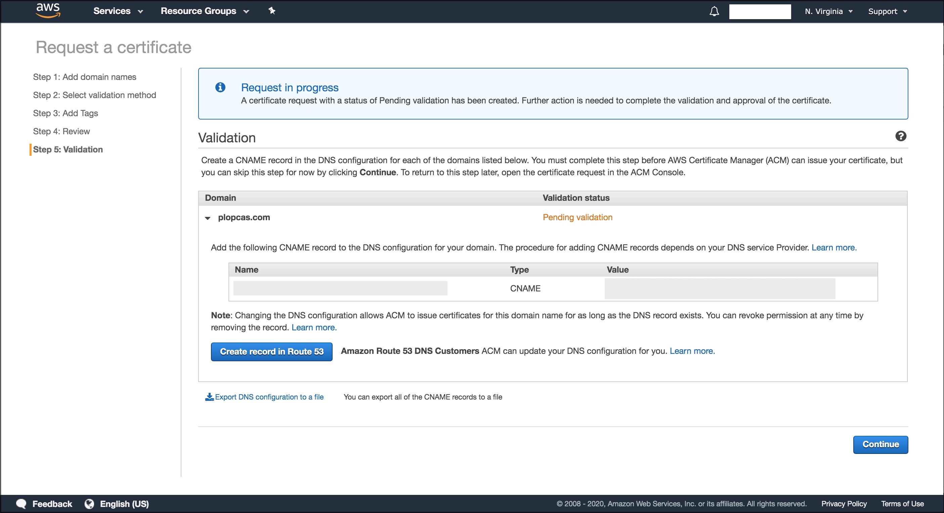The width and height of the screenshot is (944, 513).
Task: Click the Validation status column header
Action: 576,198
